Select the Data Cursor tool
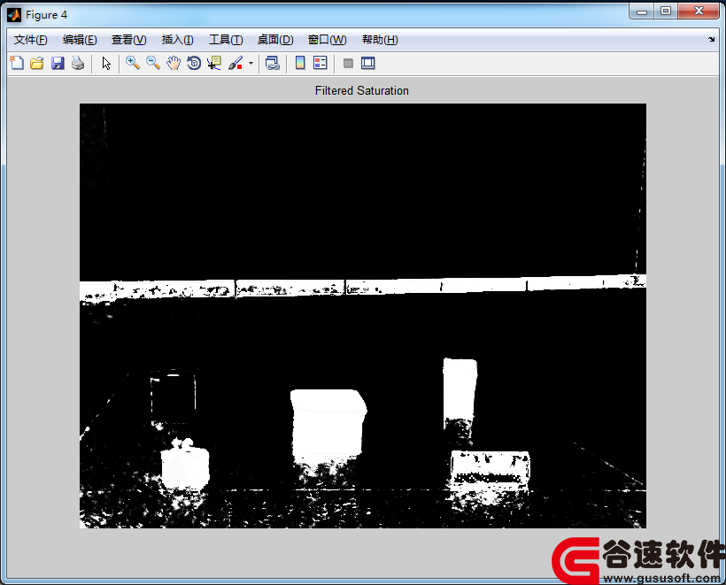The image size is (726, 585). click(214, 63)
